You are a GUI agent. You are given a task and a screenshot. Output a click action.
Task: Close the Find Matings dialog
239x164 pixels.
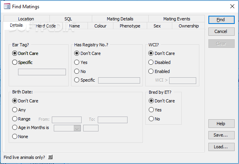tap(232, 6)
